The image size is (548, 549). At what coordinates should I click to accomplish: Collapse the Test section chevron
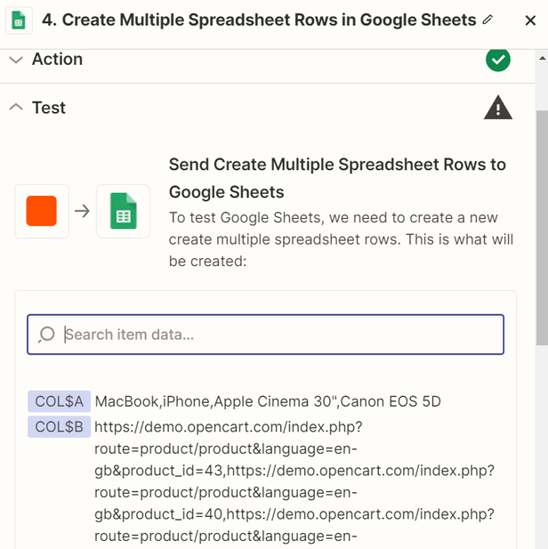(16, 107)
